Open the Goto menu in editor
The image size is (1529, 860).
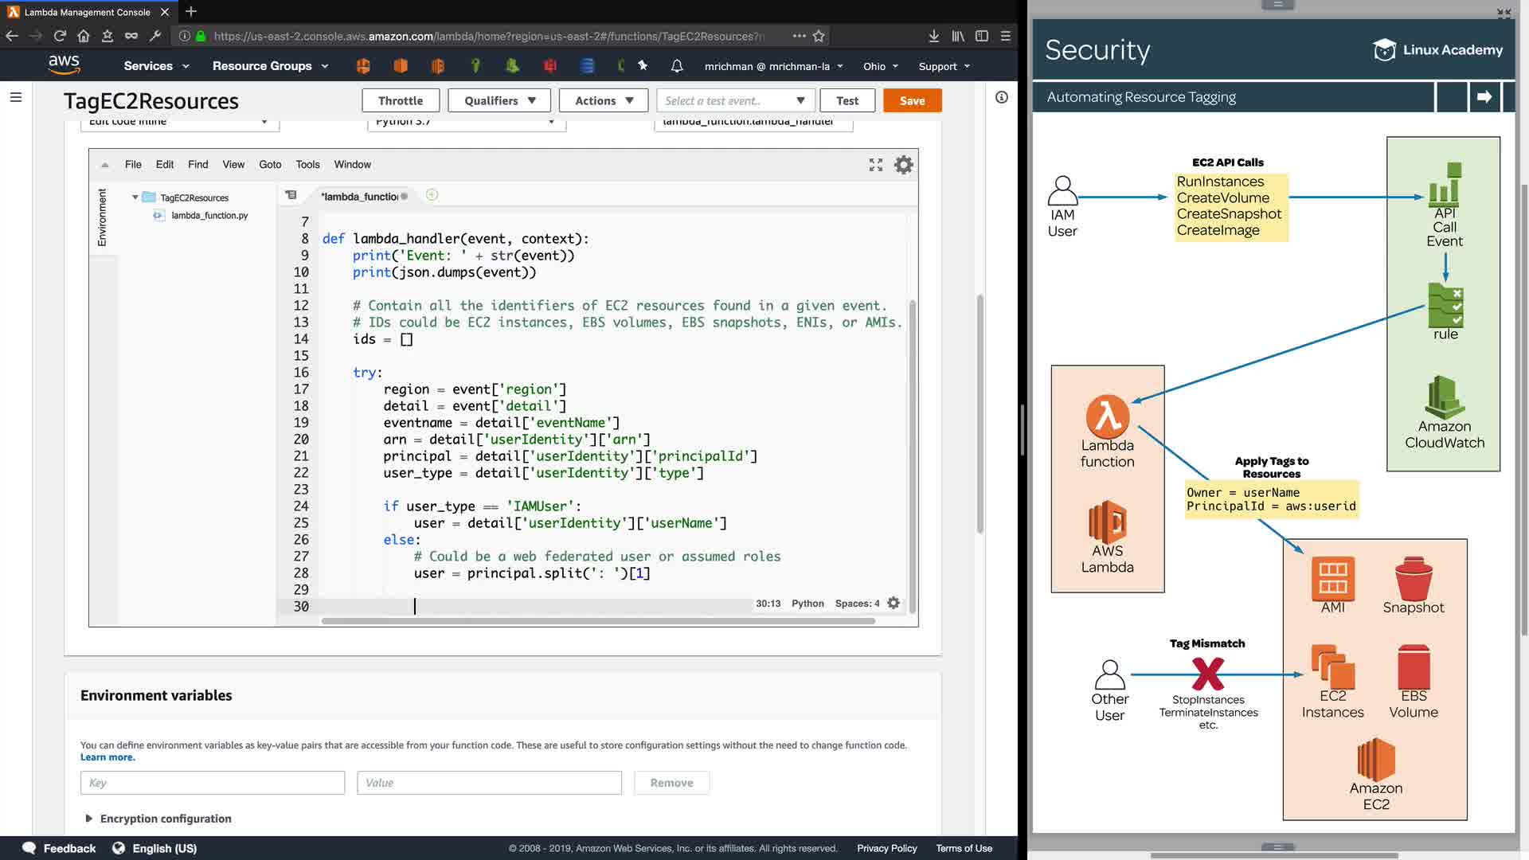click(270, 165)
